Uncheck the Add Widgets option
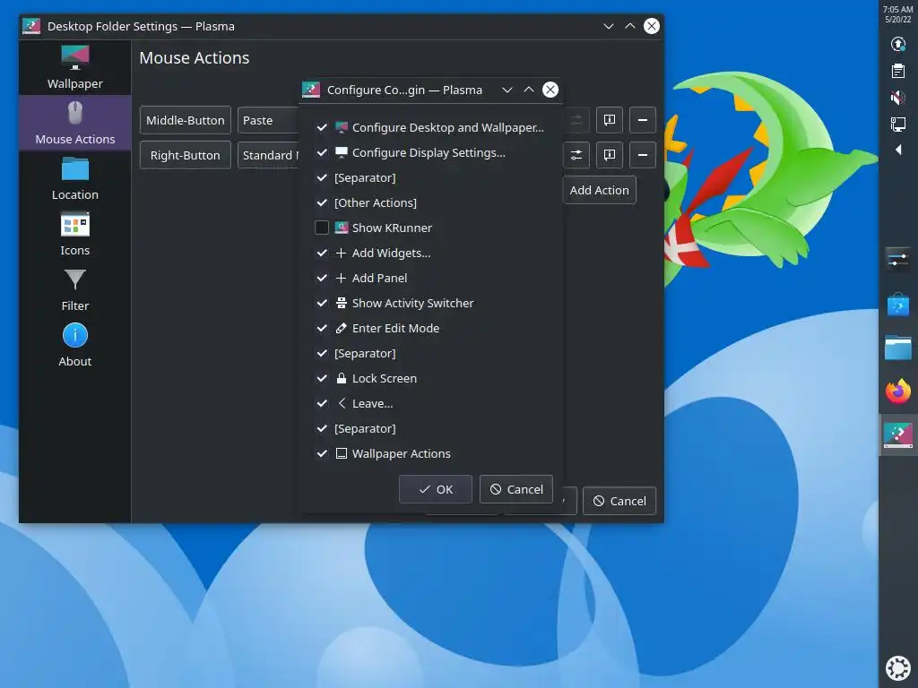The width and height of the screenshot is (918, 688). pos(322,253)
